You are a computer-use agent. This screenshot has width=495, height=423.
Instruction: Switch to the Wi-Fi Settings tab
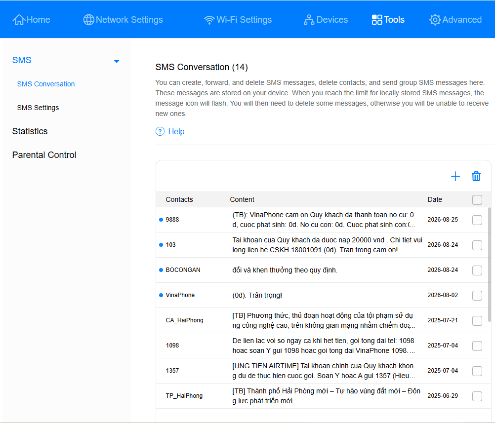pyautogui.click(x=238, y=20)
